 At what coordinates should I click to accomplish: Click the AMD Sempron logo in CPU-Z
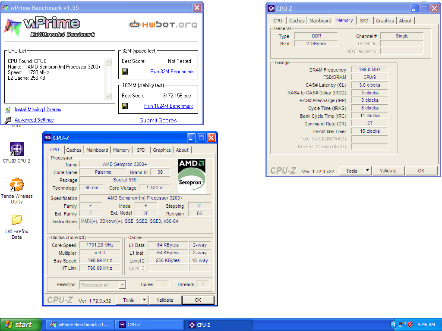point(191,176)
